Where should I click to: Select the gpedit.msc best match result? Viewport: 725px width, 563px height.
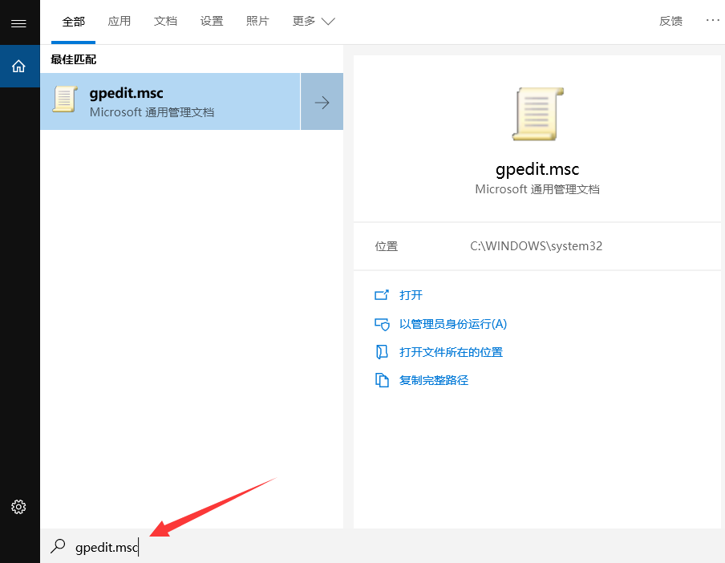[170, 102]
